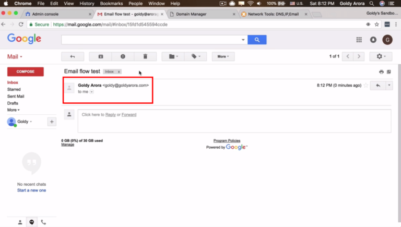Open the Bookmarks menu
The image size is (401, 227).
tap(111, 4)
